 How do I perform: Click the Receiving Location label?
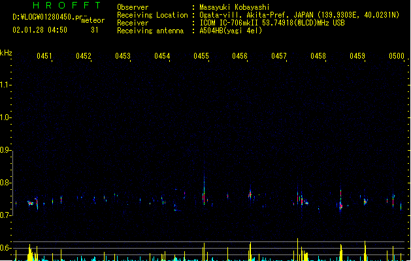pos(152,15)
